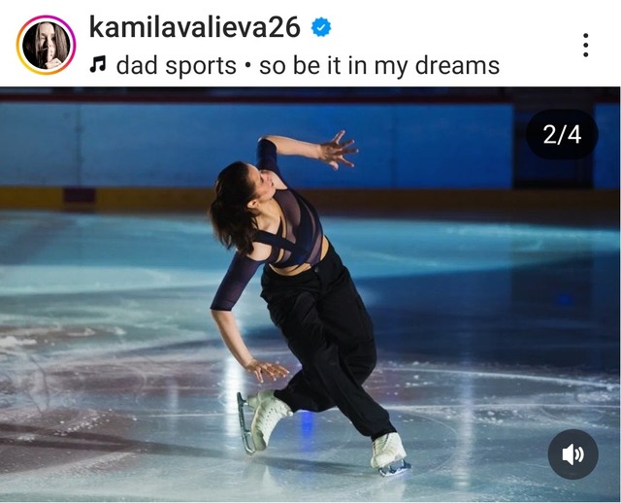Click the music note icon

97,64
